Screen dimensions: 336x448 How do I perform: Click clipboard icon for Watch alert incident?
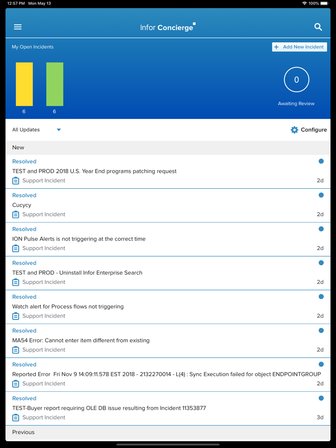(16, 316)
